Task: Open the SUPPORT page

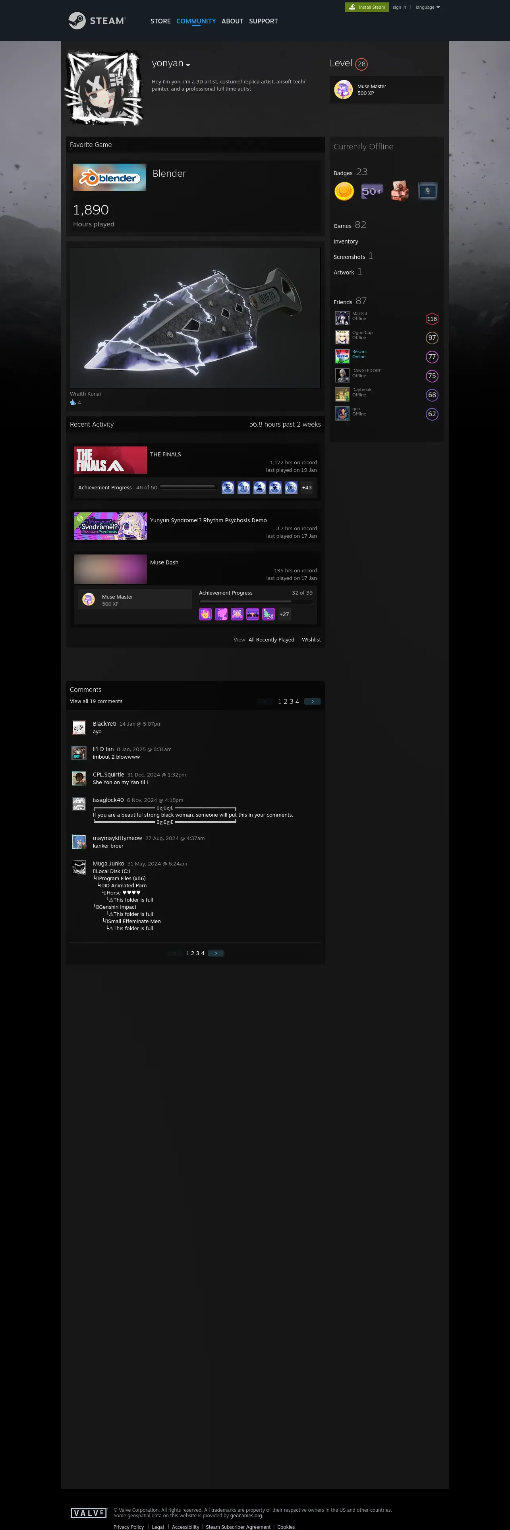Action: point(263,21)
